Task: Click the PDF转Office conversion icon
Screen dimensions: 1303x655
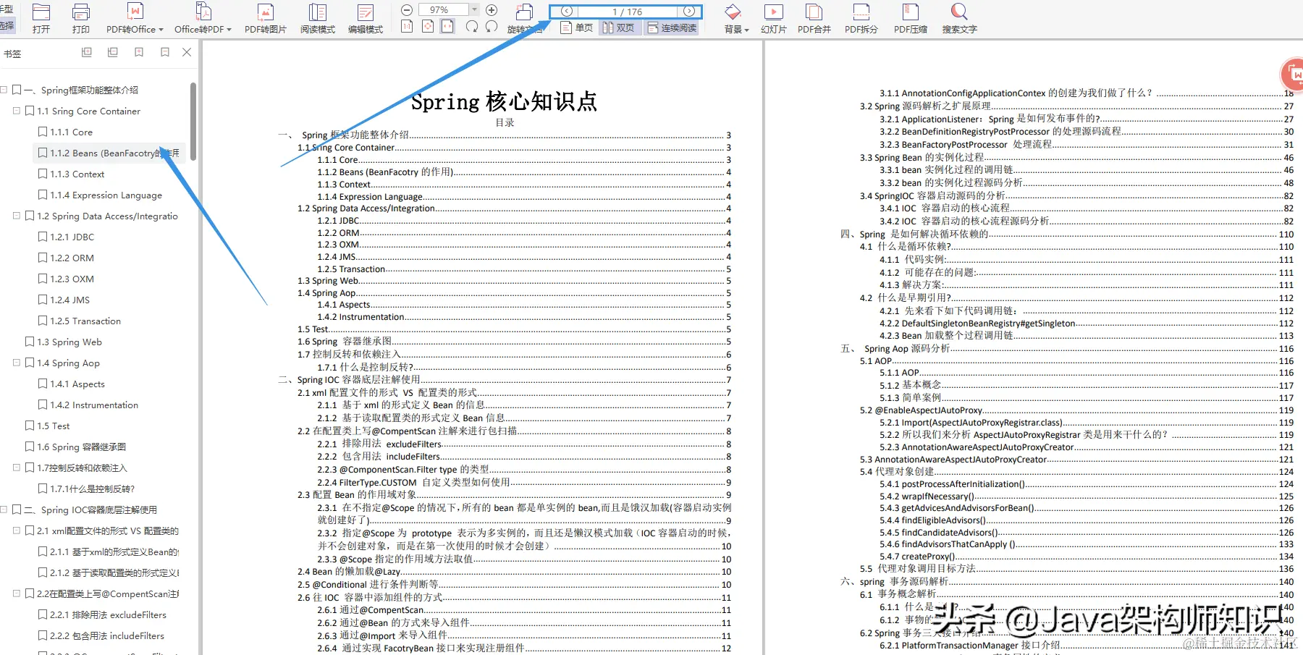Action: 135,12
